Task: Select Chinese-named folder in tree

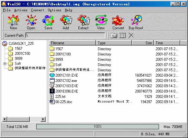Action: [30, 68]
